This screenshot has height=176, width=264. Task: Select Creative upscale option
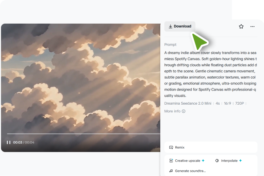tap(187, 161)
